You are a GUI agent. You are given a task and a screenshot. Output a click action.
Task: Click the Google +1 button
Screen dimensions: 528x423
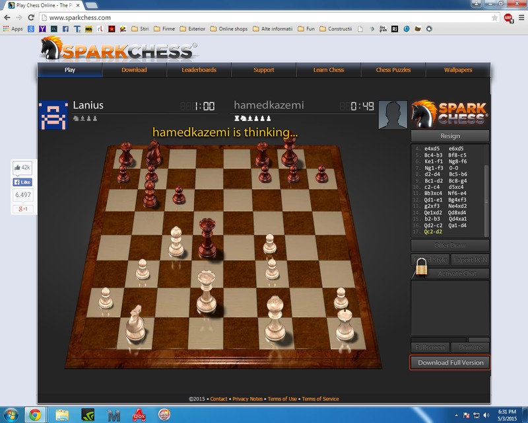[22, 209]
